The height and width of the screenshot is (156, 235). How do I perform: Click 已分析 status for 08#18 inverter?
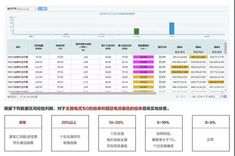(x=162, y=62)
